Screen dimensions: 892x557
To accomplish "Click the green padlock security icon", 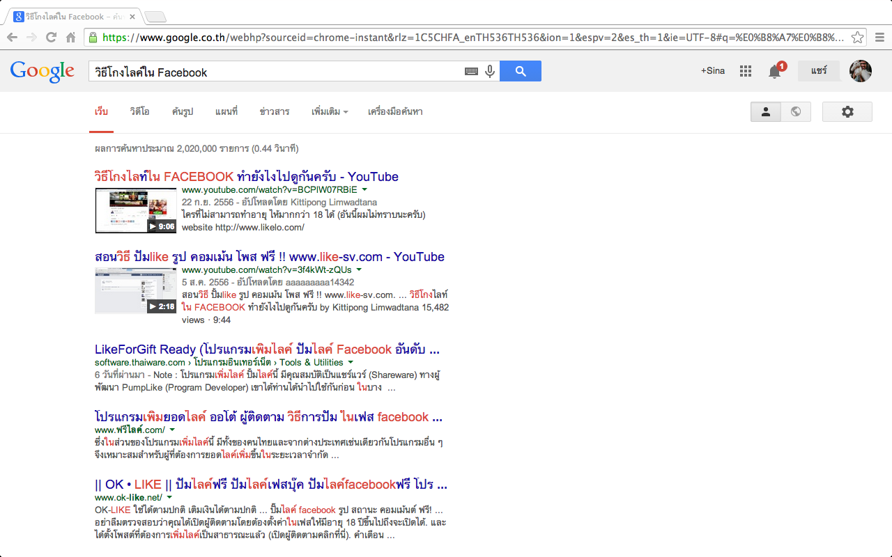I will point(93,38).
